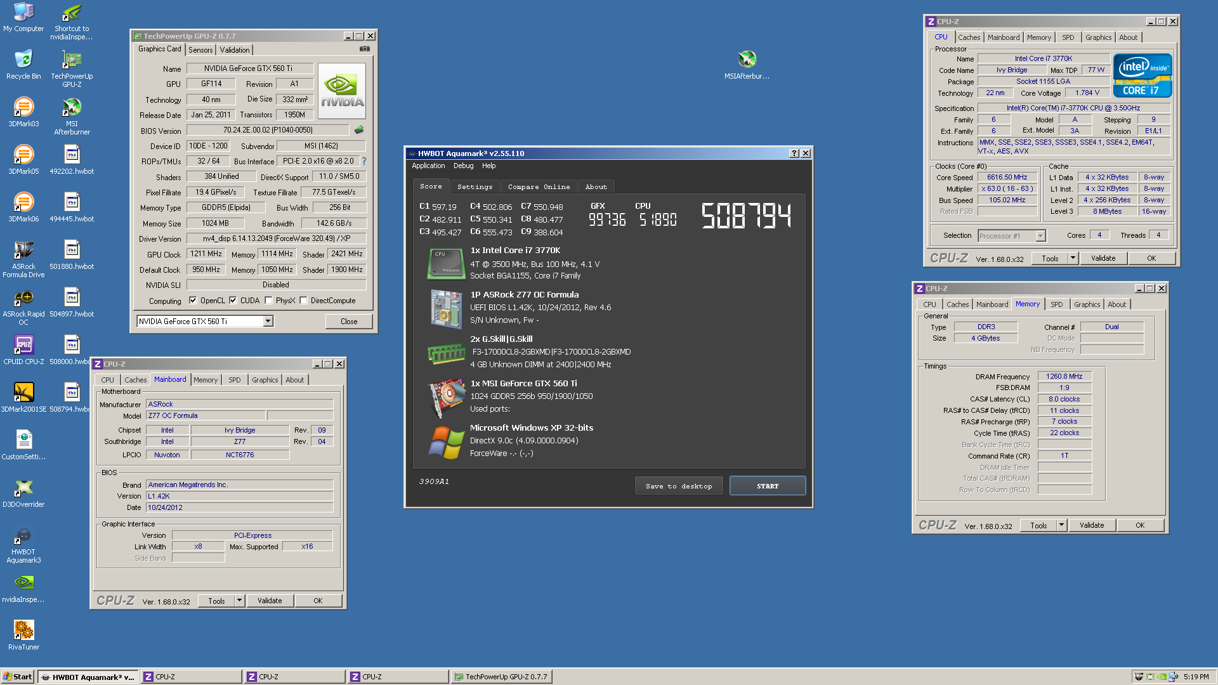
Task: Open 504897.hwbot file icon
Action: (72, 303)
